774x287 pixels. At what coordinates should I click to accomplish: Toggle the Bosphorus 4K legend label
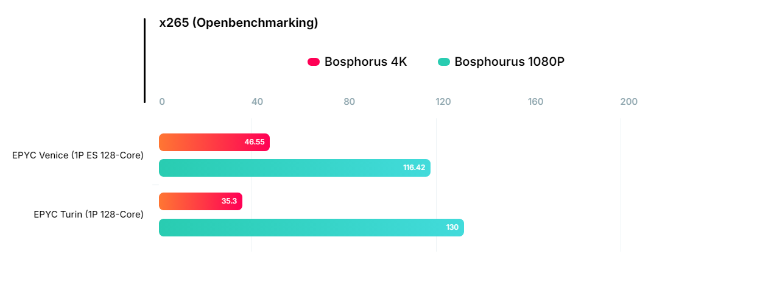click(x=365, y=62)
